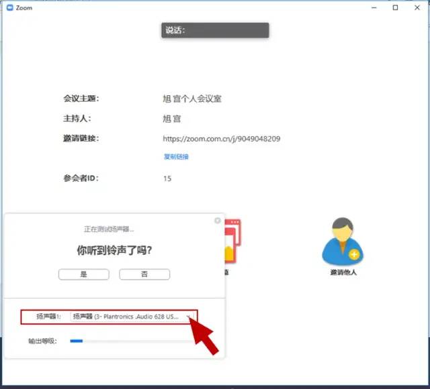Click the meeting topic 旭 宫个人会议室
Screen dimensions: 430x389
[192, 99]
